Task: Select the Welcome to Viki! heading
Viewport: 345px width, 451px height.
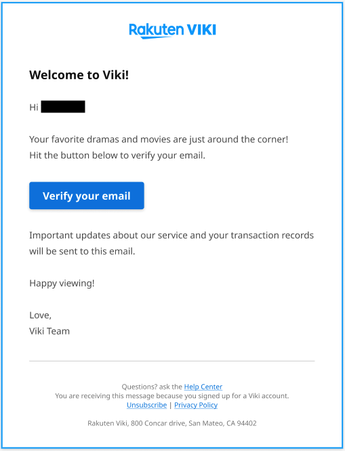Action: pyautogui.click(x=79, y=74)
